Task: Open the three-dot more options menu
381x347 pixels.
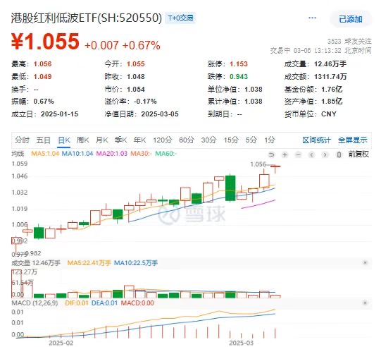Action: pyautogui.click(x=312, y=18)
